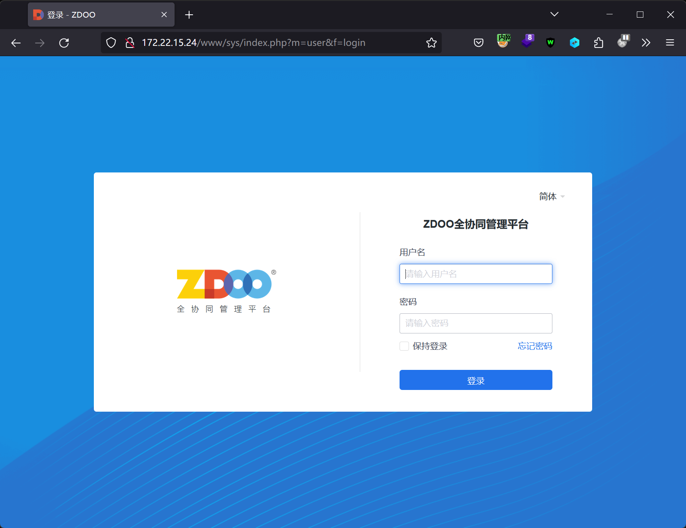
Task: Go back to the previous page
Action: 16,43
